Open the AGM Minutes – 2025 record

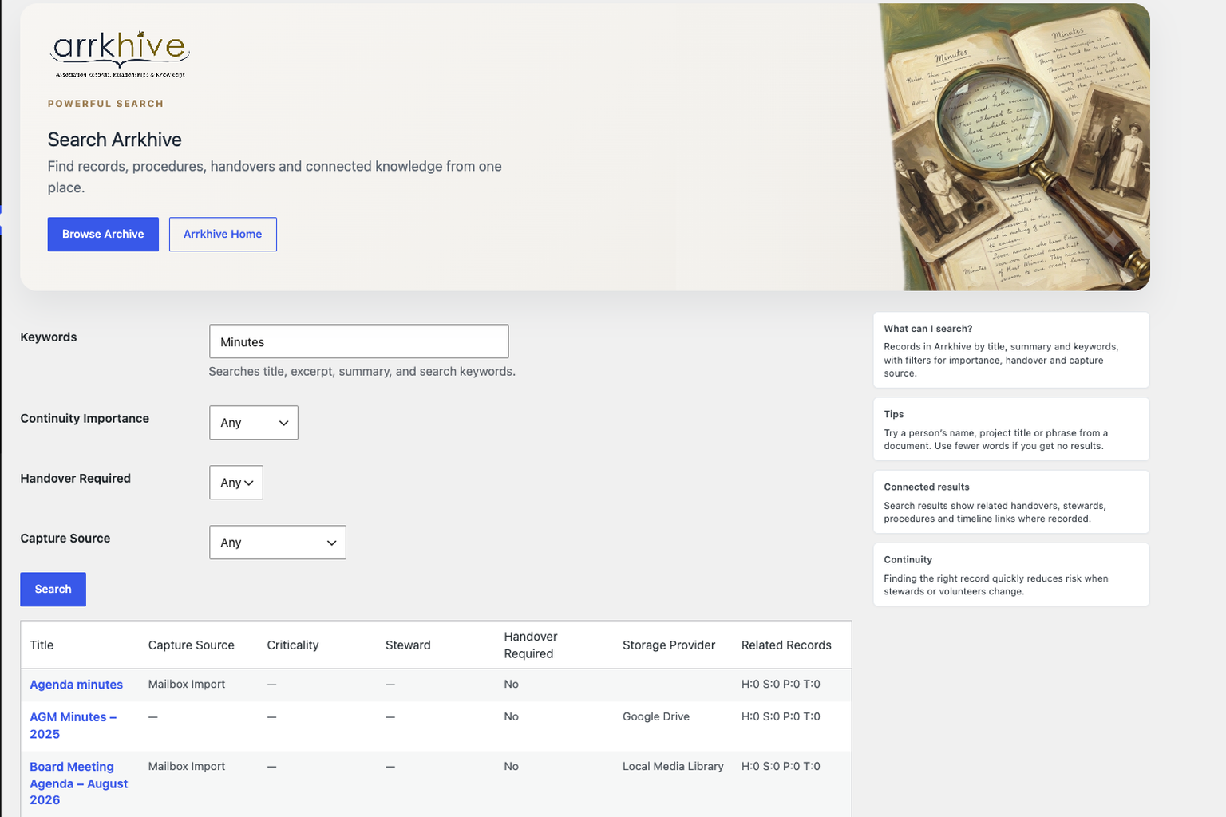point(73,725)
